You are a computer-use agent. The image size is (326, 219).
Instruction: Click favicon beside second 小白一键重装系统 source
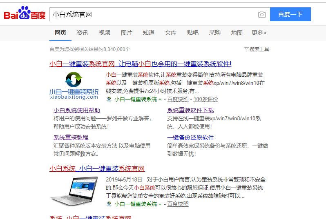109,204
